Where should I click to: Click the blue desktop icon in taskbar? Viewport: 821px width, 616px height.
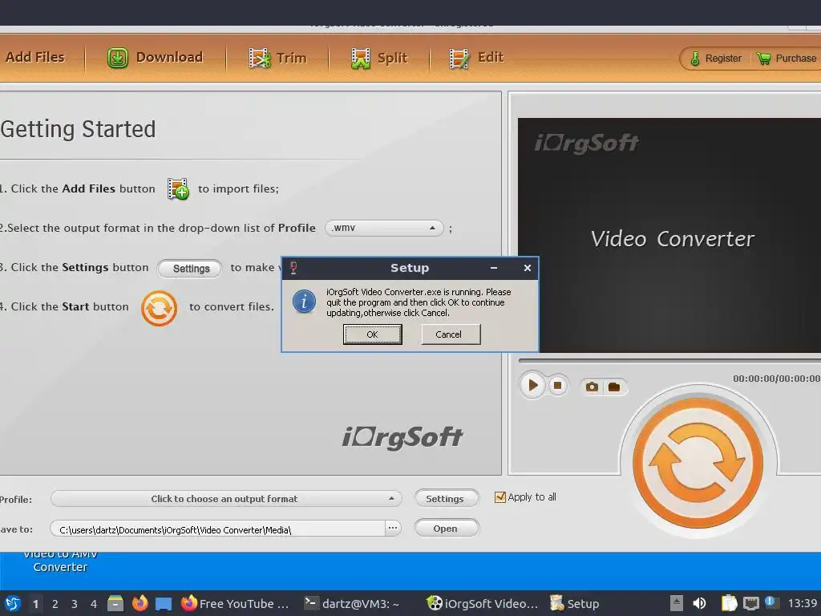164,604
